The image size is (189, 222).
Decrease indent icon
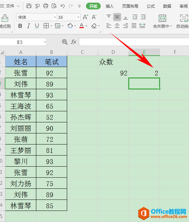(x=135, y=17)
